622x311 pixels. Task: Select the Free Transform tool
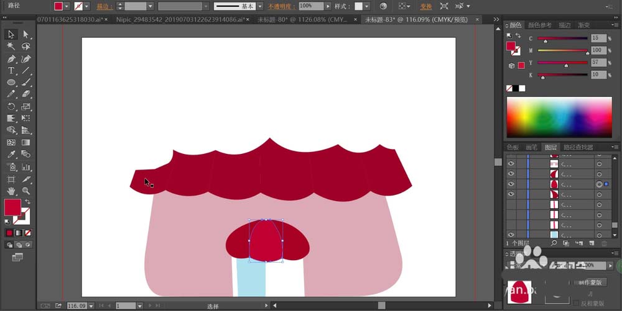(x=26, y=119)
